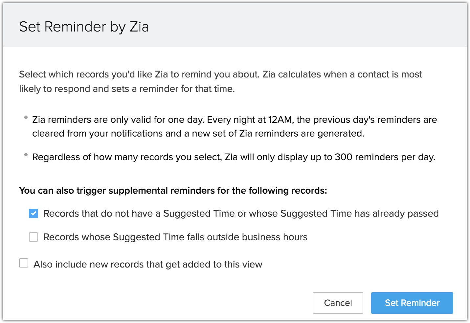Click the line 'cleared from your notifications'

(x=198, y=133)
